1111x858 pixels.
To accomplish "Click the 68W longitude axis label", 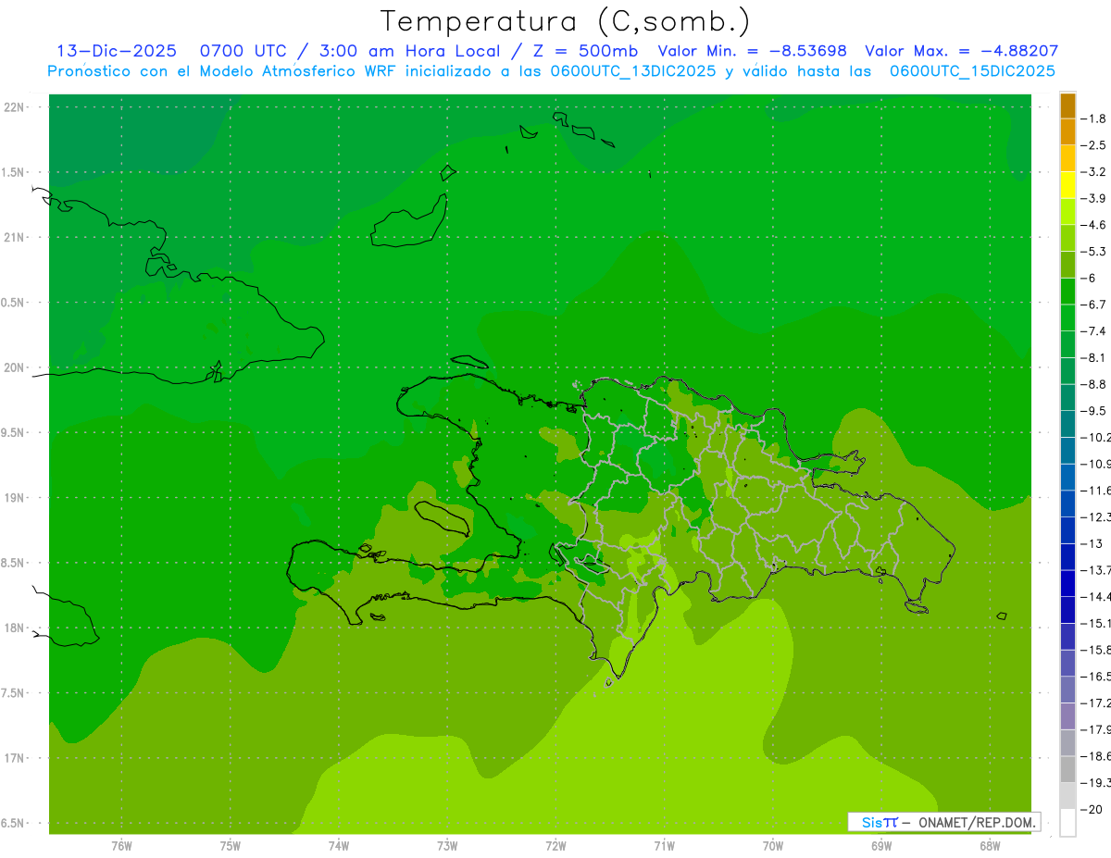I will click(990, 845).
